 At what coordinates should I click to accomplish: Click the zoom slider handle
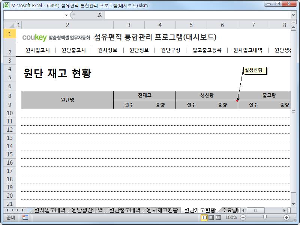(x=265, y=217)
